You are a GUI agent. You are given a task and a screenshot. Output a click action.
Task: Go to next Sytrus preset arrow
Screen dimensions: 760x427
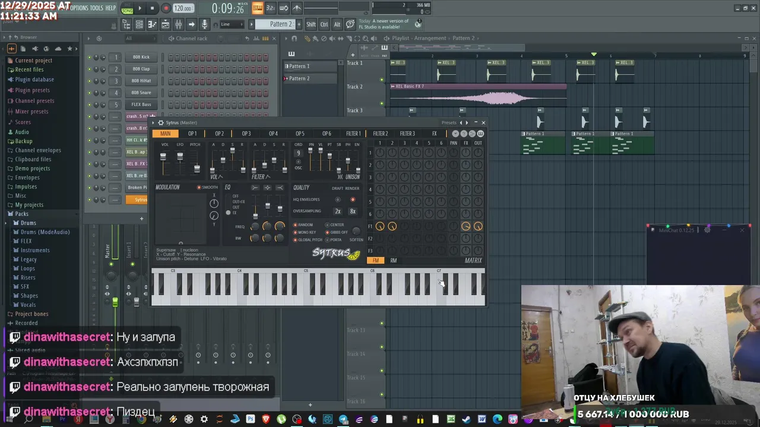467,123
